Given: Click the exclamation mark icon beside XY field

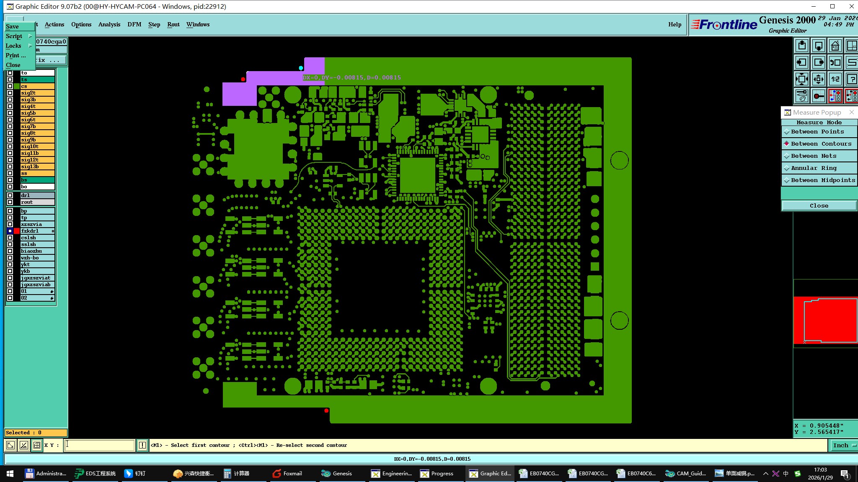Looking at the screenshot, I should pos(142,445).
